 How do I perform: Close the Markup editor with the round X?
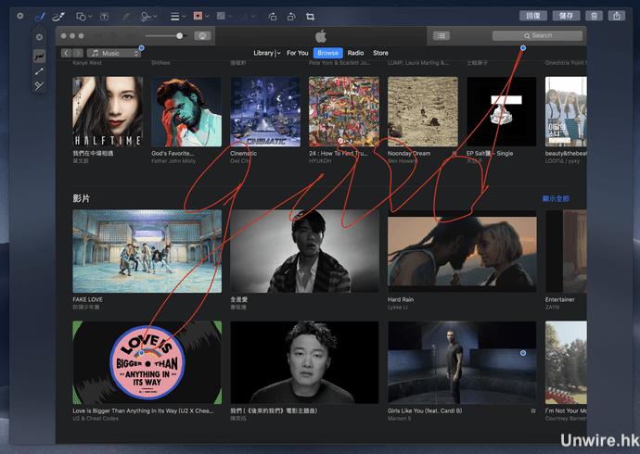click(x=20, y=17)
